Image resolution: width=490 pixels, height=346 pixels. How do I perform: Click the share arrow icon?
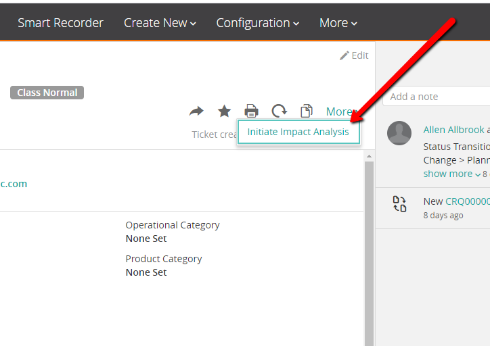coord(196,111)
